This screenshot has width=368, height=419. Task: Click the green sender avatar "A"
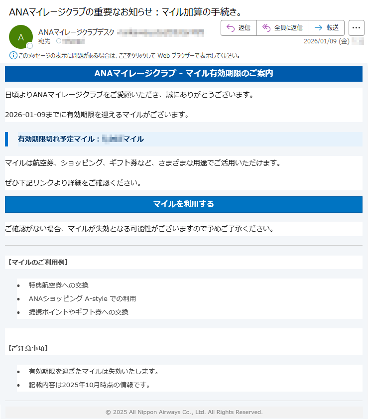[20, 37]
